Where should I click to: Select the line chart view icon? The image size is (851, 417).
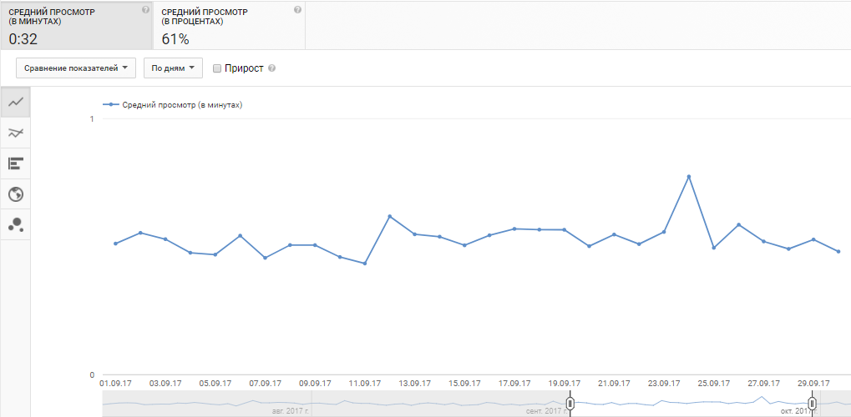point(15,103)
